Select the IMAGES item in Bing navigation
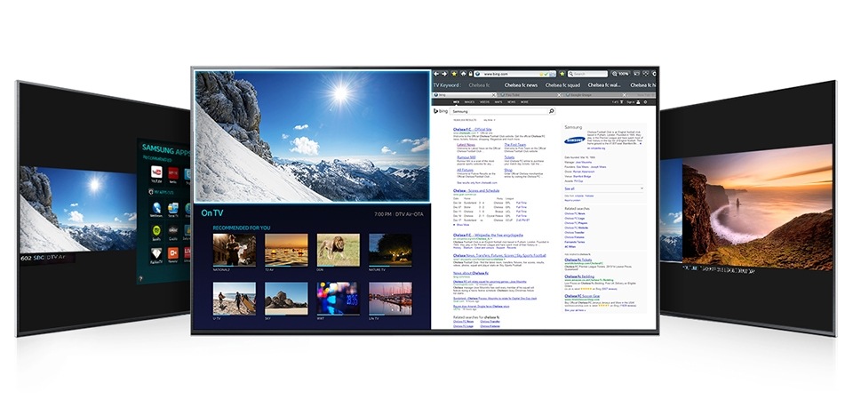The image size is (853, 400). (x=469, y=101)
